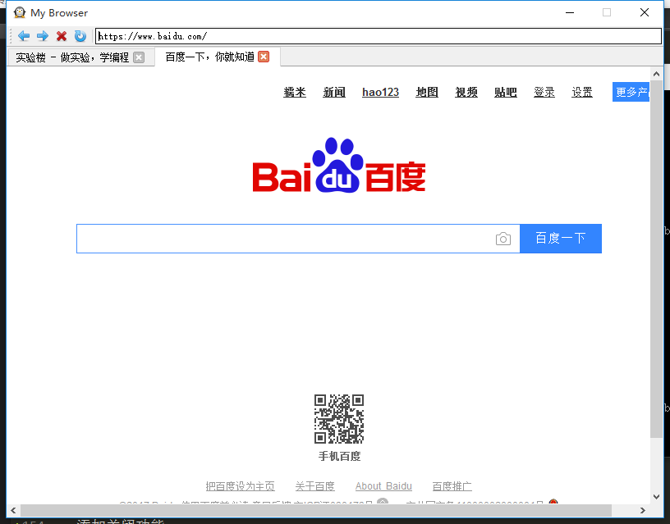The width and height of the screenshot is (670, 524).
Task: Open the About Baidu link
Action: pyautogui.click(x=383, y=486)
